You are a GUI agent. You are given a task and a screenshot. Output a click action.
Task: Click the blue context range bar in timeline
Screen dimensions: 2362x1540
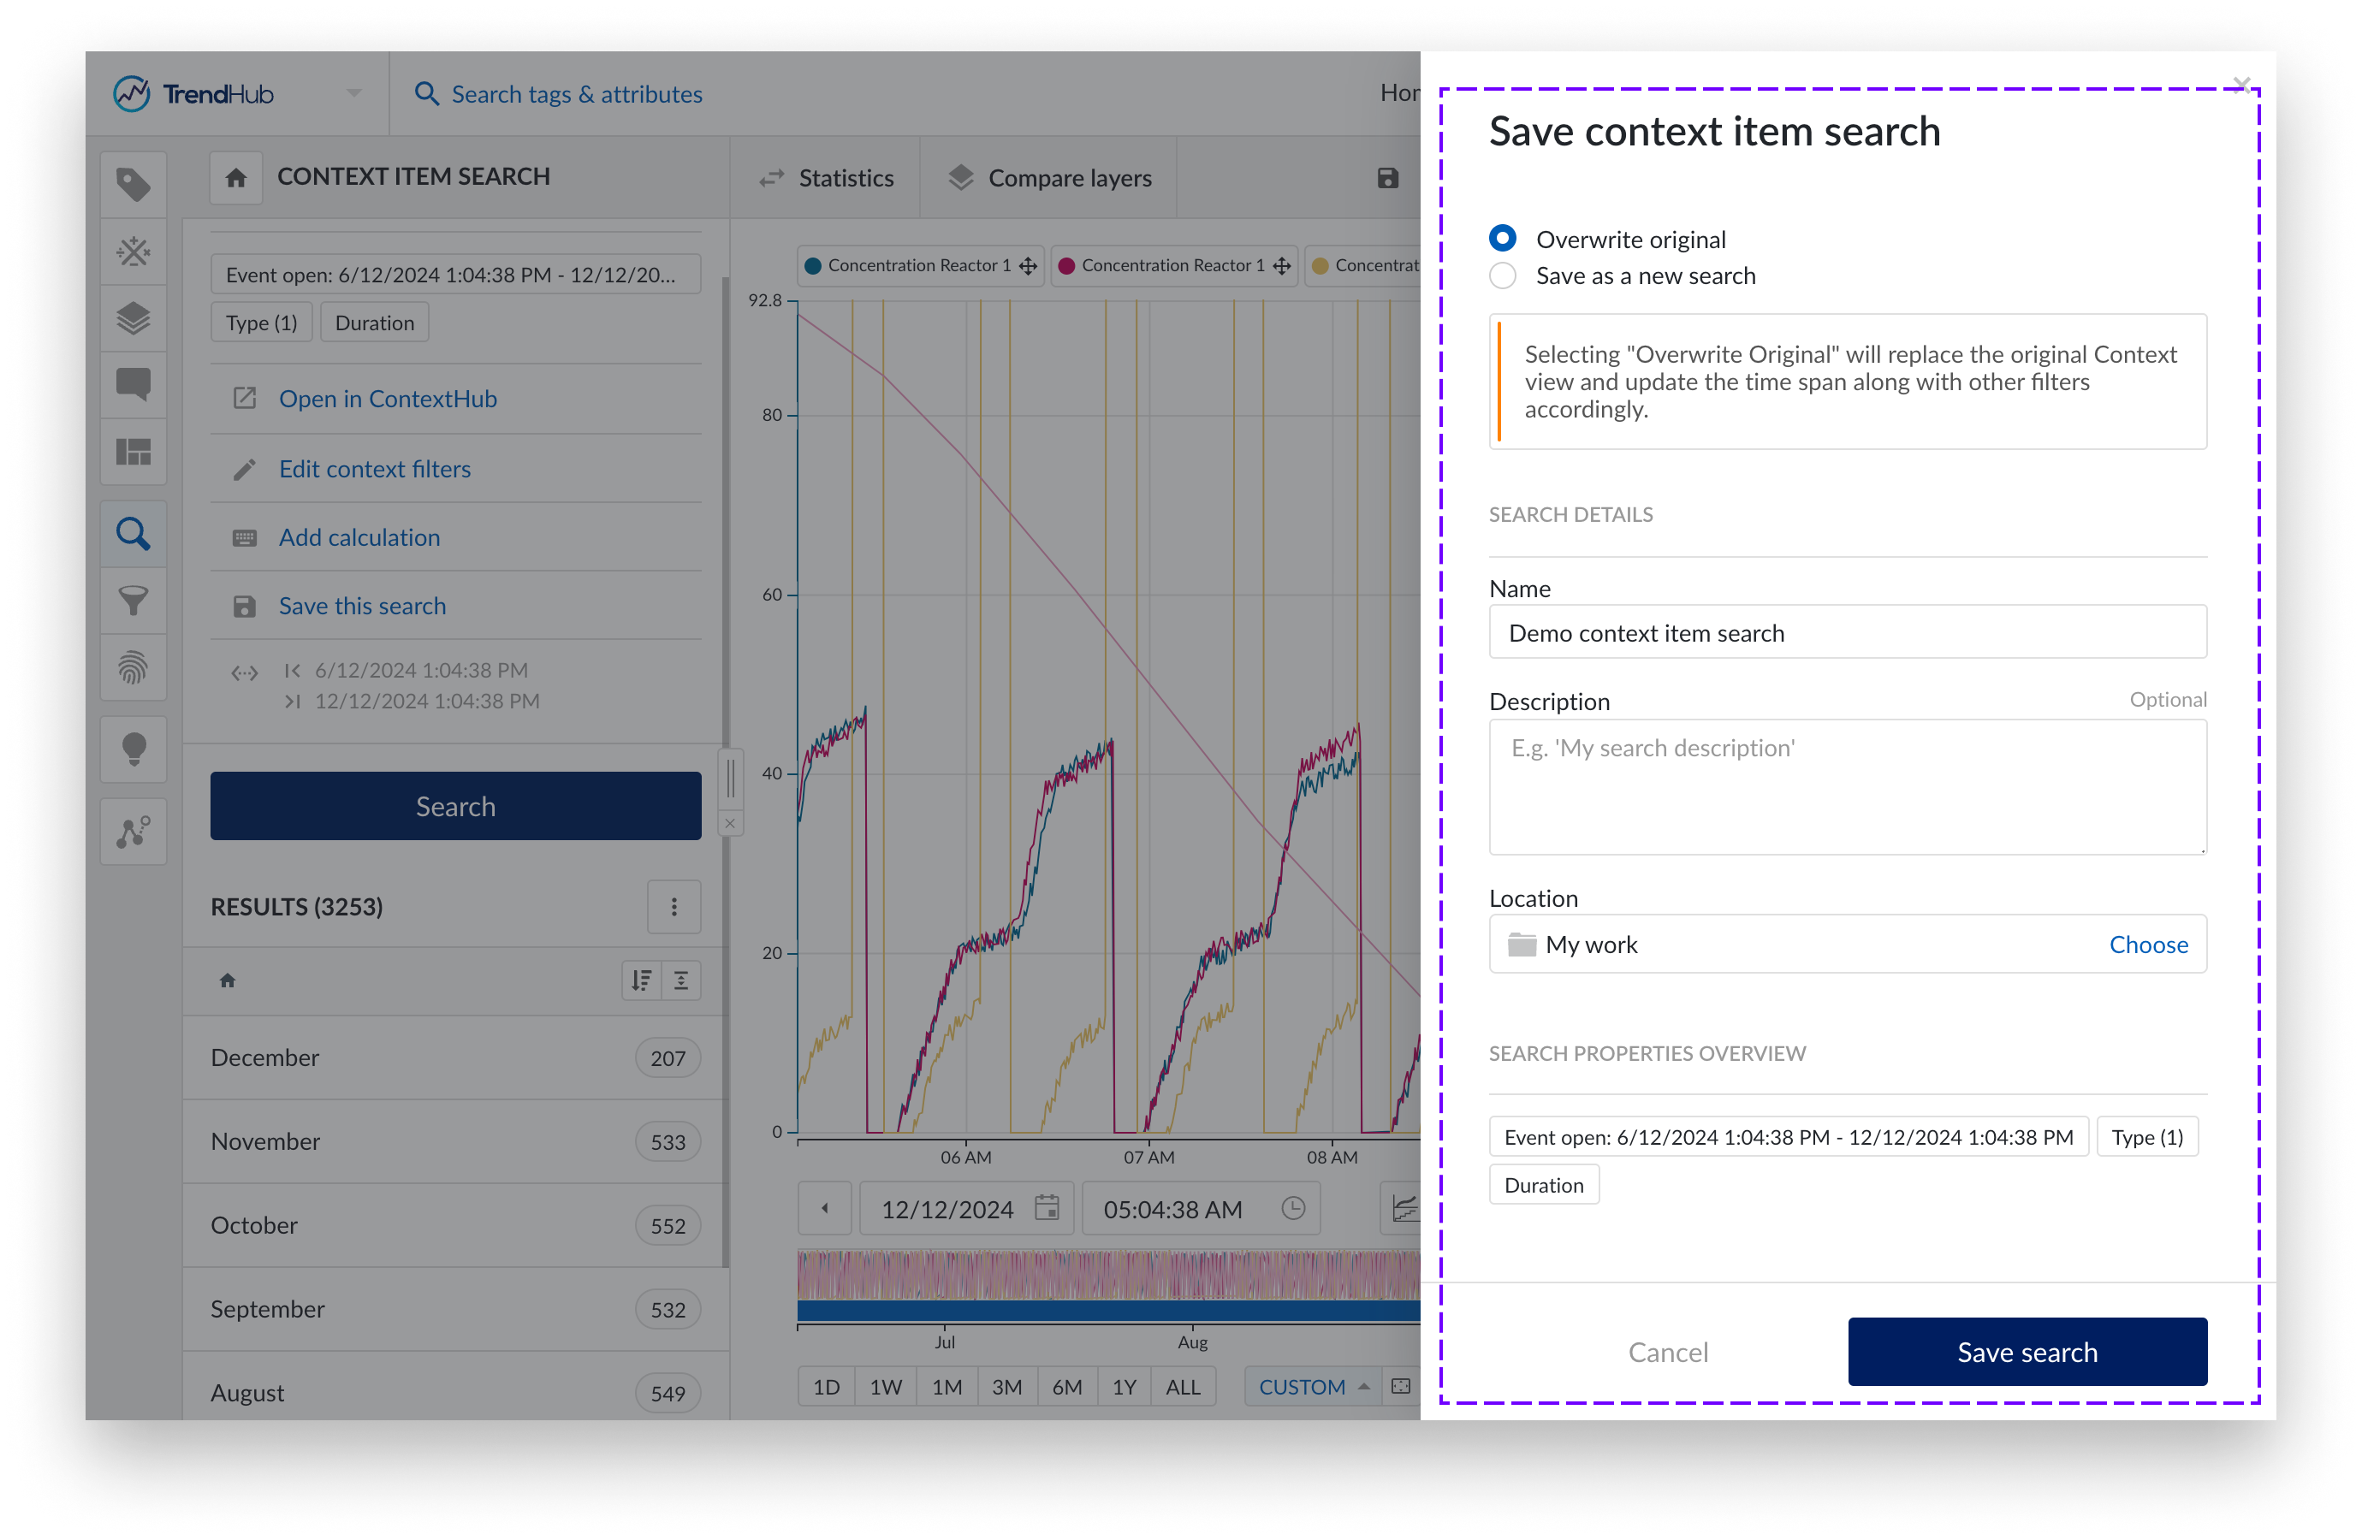click(1107, 1311)
